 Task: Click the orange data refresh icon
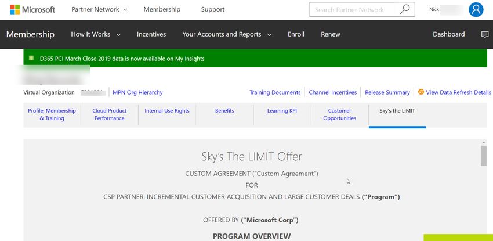[420, 92]
